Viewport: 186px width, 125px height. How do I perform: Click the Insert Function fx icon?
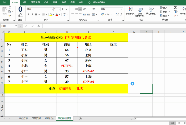38,26
